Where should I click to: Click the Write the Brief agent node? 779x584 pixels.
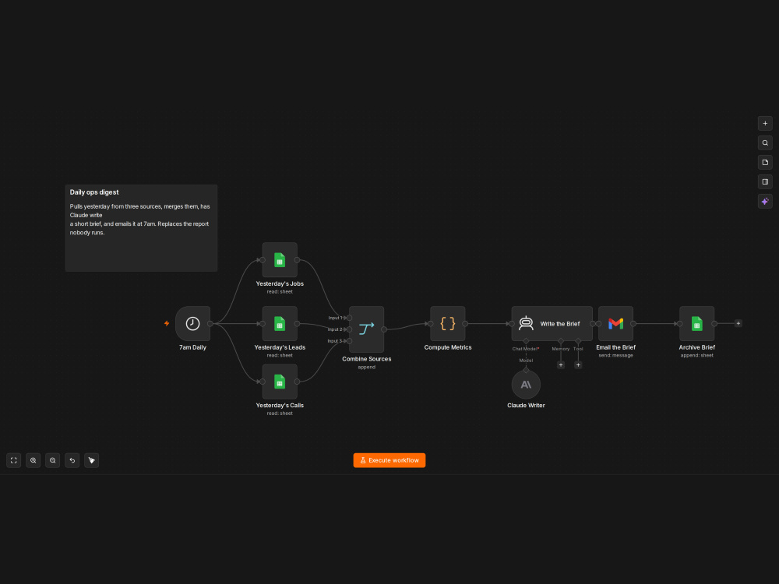coord(552,323)
